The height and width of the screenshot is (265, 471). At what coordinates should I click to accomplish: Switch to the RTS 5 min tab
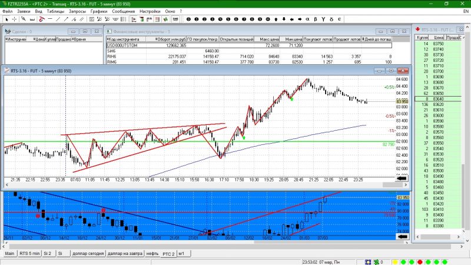point(29,254)
